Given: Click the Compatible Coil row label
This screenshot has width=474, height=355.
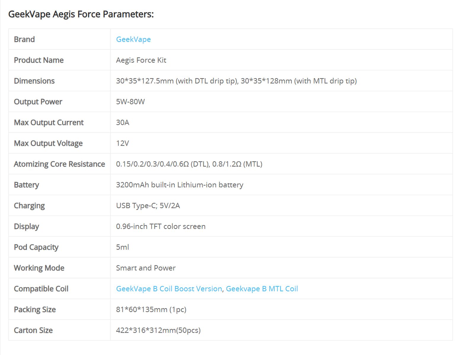Looking at the screenshot, I should click(x=41, y=289).
